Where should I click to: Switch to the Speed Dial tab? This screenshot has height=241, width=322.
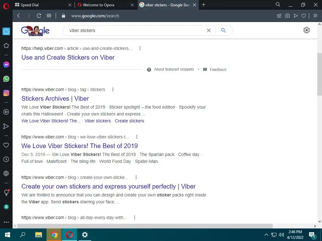43,5
